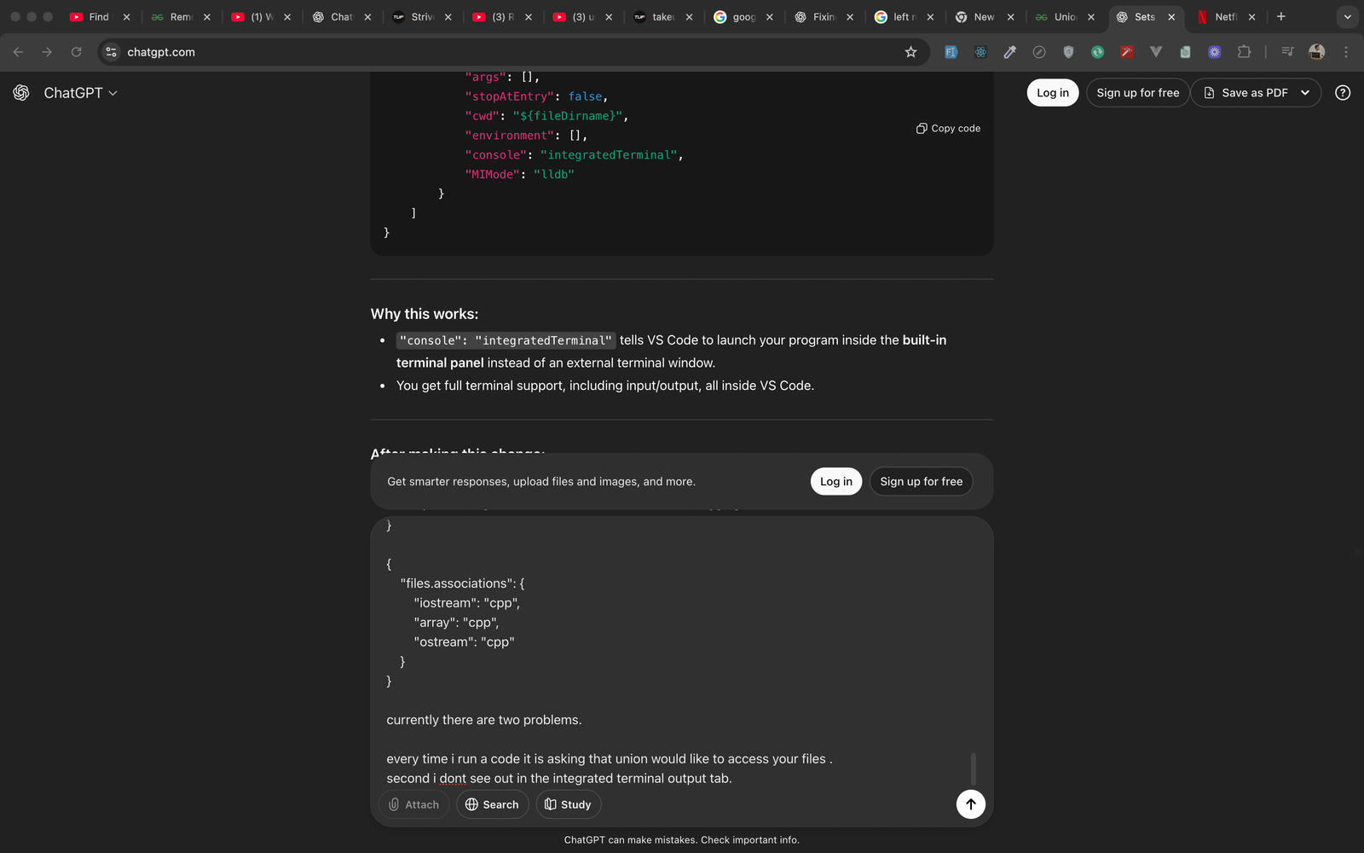Click Sign up for free in the banner
The height and width of the screenshot is (853, 1364).
(x=921, y=481)
